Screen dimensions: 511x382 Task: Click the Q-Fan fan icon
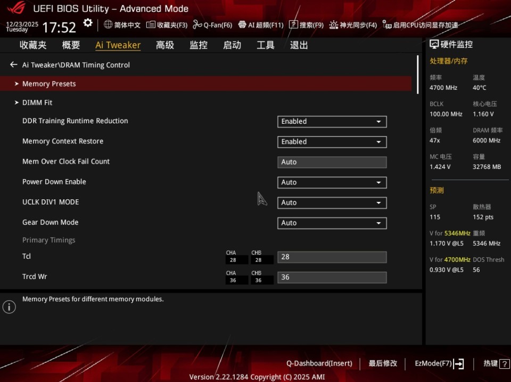(x=197, y=25)
